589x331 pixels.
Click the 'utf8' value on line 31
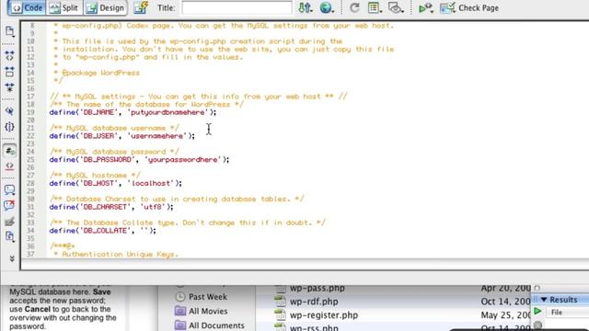tap(153, 207)
